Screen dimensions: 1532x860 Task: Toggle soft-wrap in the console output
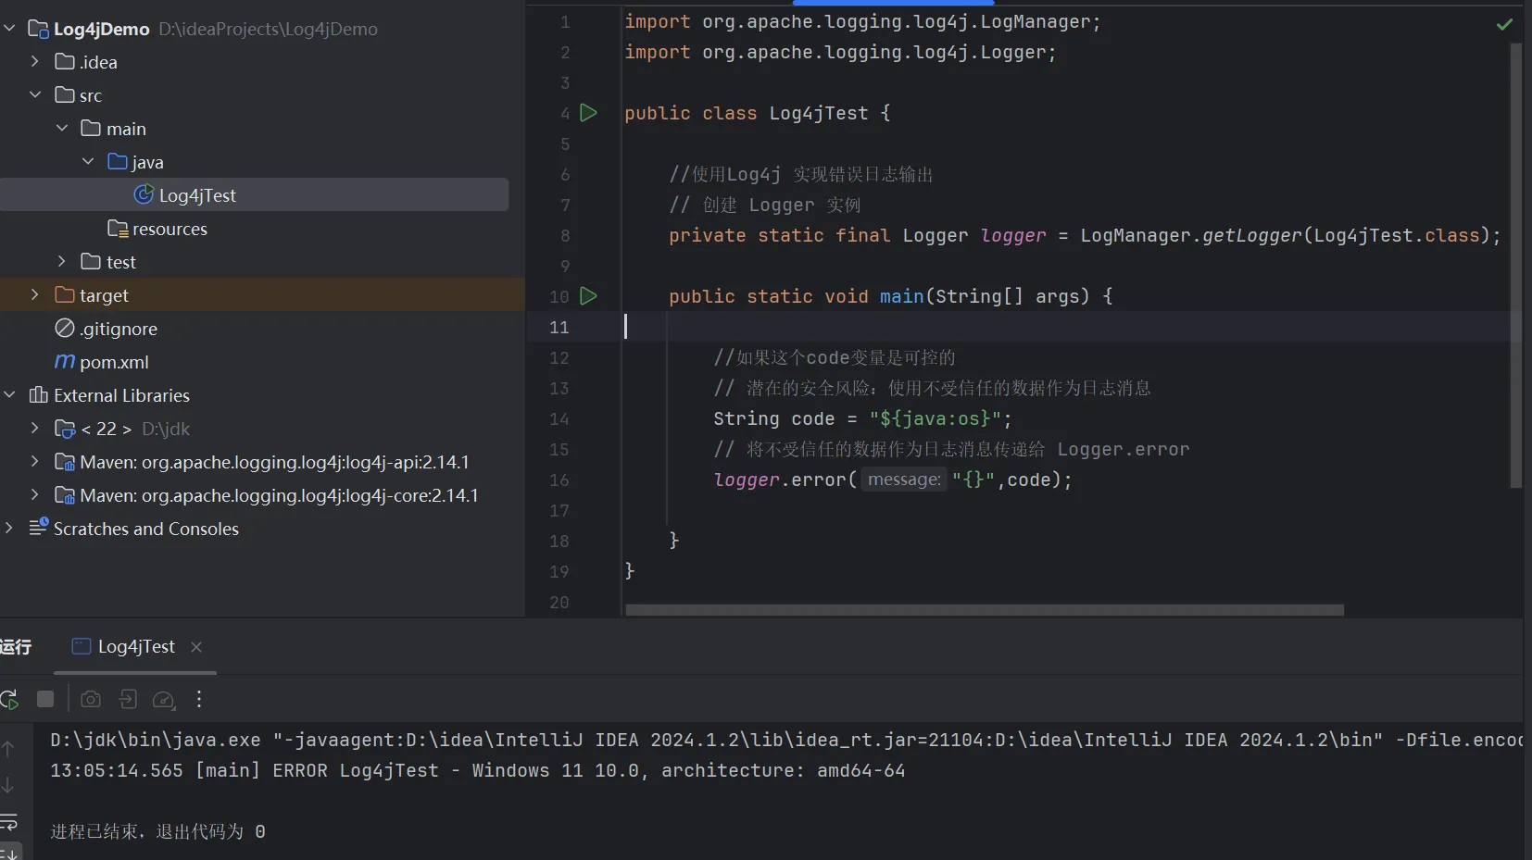(9, 821)
